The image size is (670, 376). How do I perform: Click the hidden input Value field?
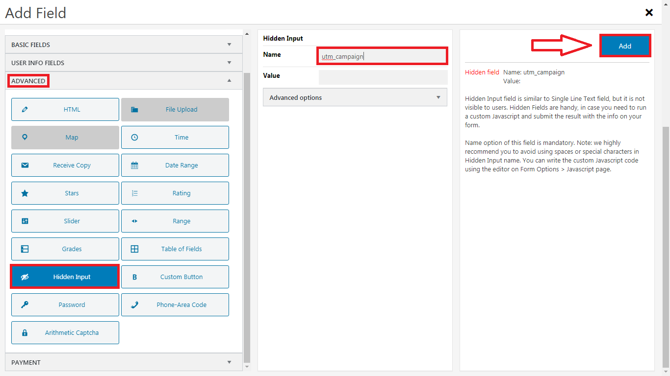[383, 77]
